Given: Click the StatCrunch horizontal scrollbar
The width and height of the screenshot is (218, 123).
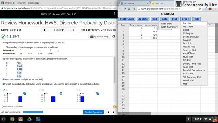Looking at the screenshot, I should (x=134, y=114).
